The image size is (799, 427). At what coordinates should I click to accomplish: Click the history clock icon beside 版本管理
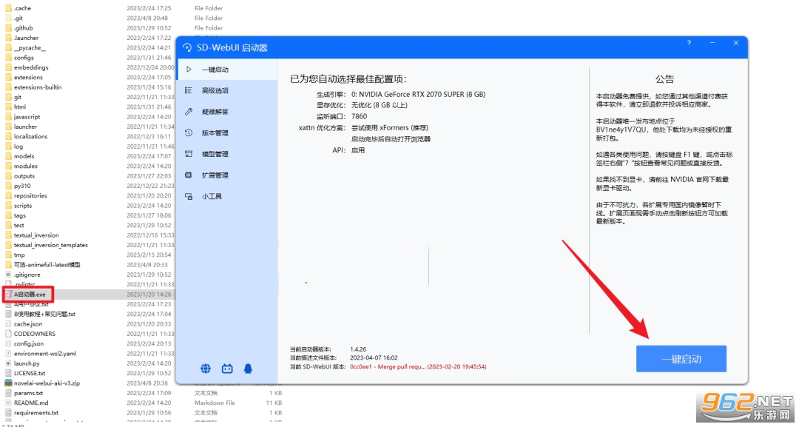tap(189, 132)
